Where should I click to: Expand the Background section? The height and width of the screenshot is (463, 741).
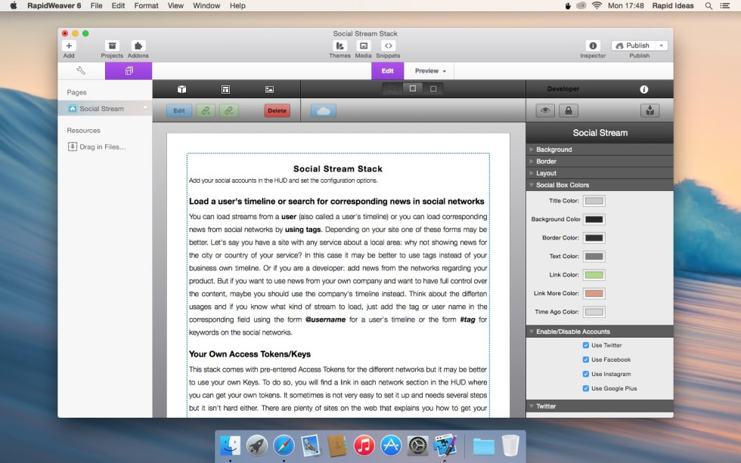click(x=600, y=149)
